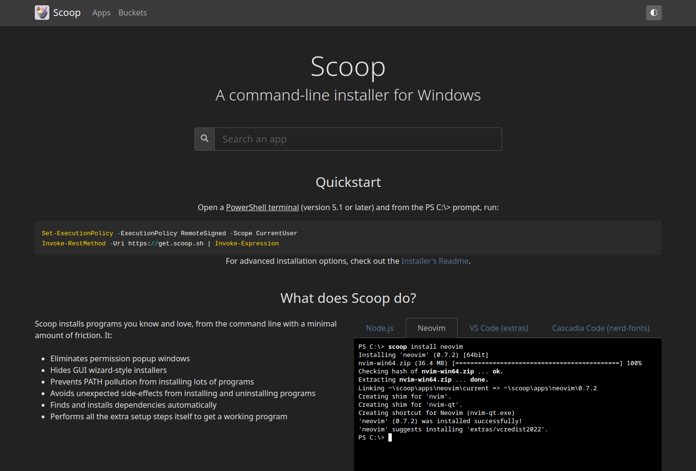The height and width of the screenshot is (471, 696).
Task: Click the magnifying glass search icon
Action: [205, 139]
